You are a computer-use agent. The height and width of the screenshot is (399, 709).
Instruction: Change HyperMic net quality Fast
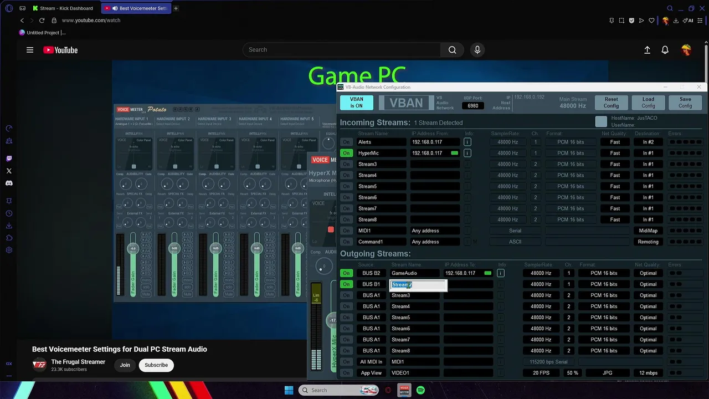tap(615, 153)
